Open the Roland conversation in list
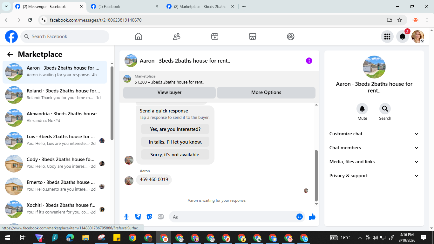 pos(55,95)
